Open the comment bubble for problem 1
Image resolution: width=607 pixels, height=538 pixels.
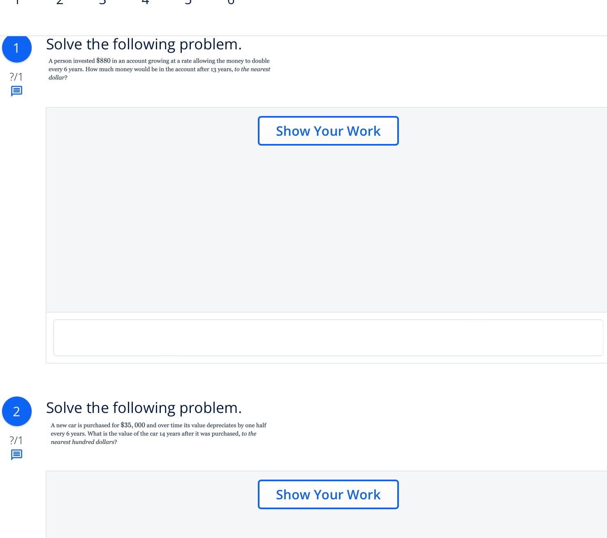17,90
